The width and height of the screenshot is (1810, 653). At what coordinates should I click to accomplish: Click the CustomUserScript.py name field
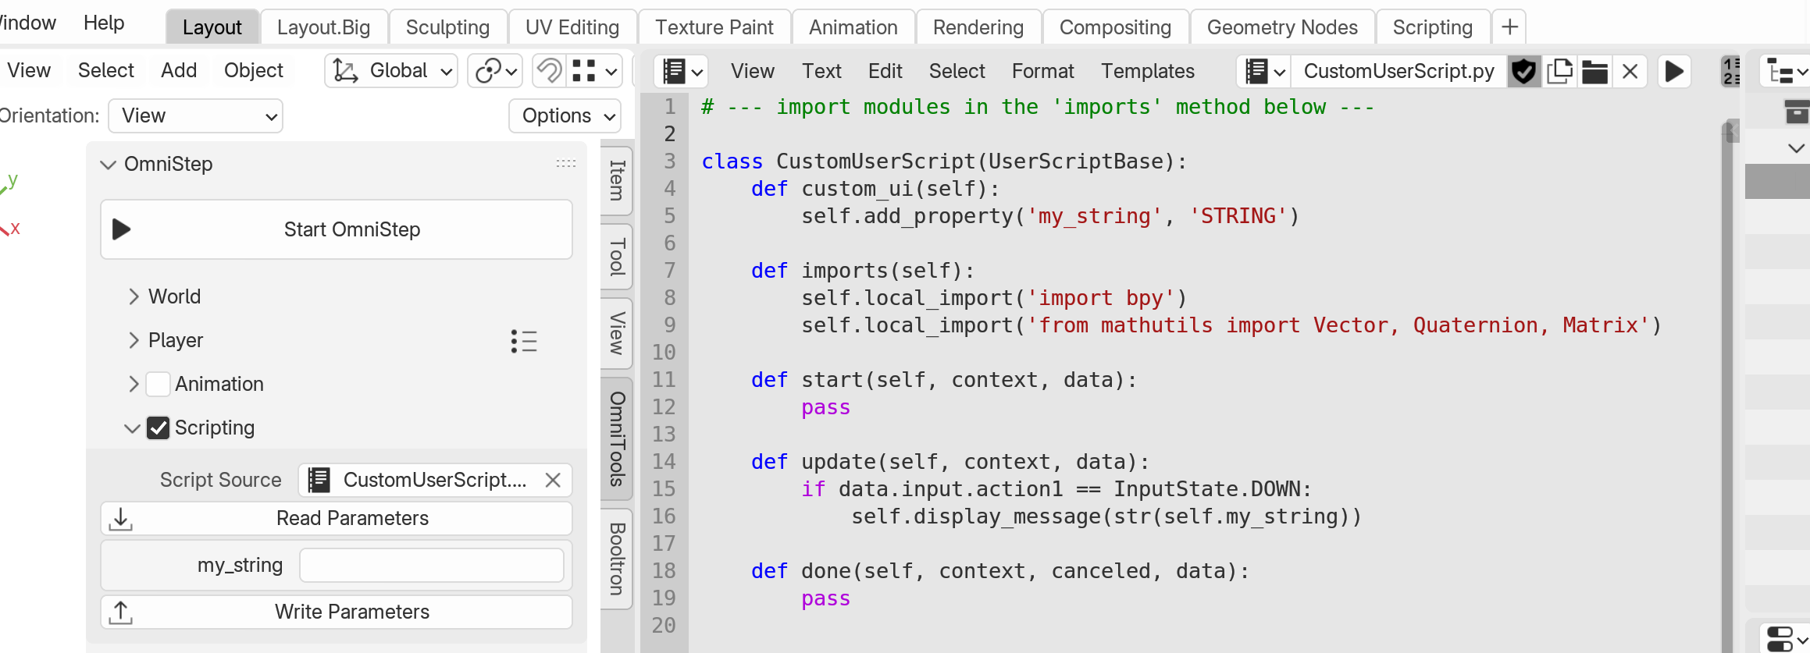tap(1398, 72)
